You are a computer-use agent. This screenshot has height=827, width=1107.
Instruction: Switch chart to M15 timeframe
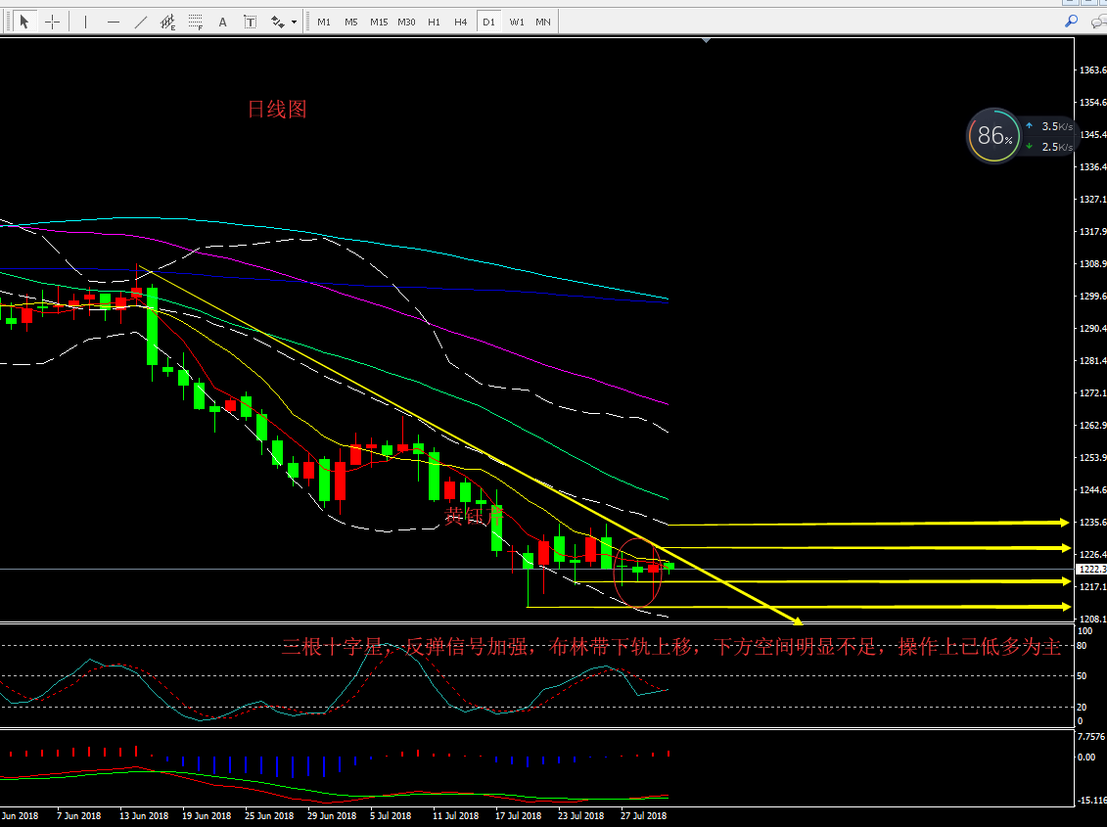[x=379, y=22]
